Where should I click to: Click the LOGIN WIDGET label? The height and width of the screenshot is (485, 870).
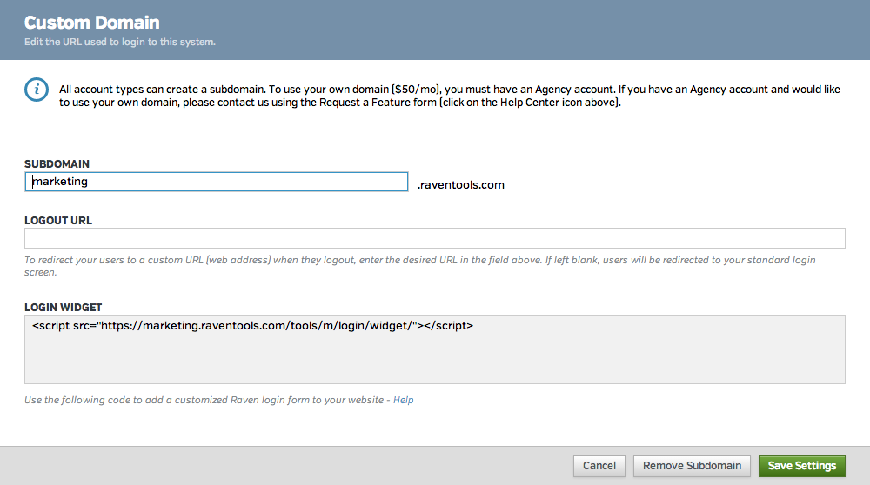click(63, 308)
